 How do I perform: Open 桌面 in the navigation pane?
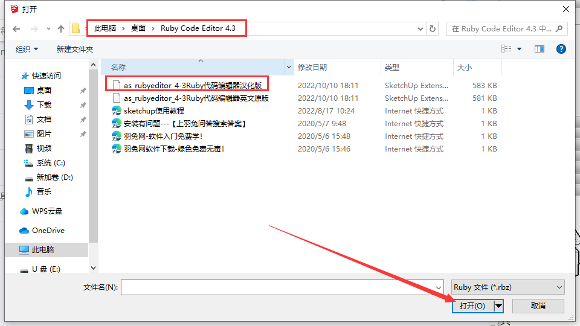pos(43,90)
